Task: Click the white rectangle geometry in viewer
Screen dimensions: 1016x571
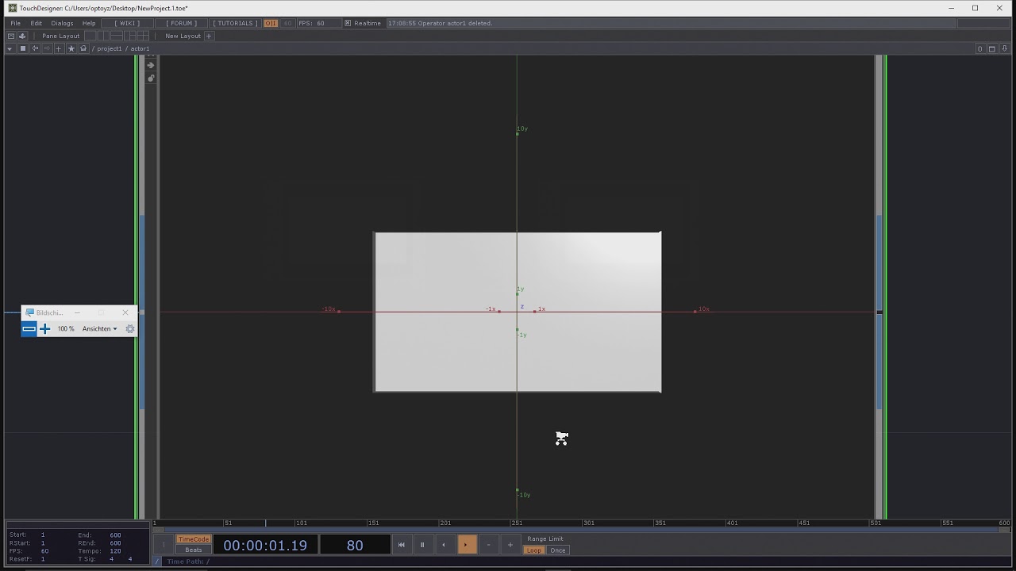Action: [x=518, y=312]
